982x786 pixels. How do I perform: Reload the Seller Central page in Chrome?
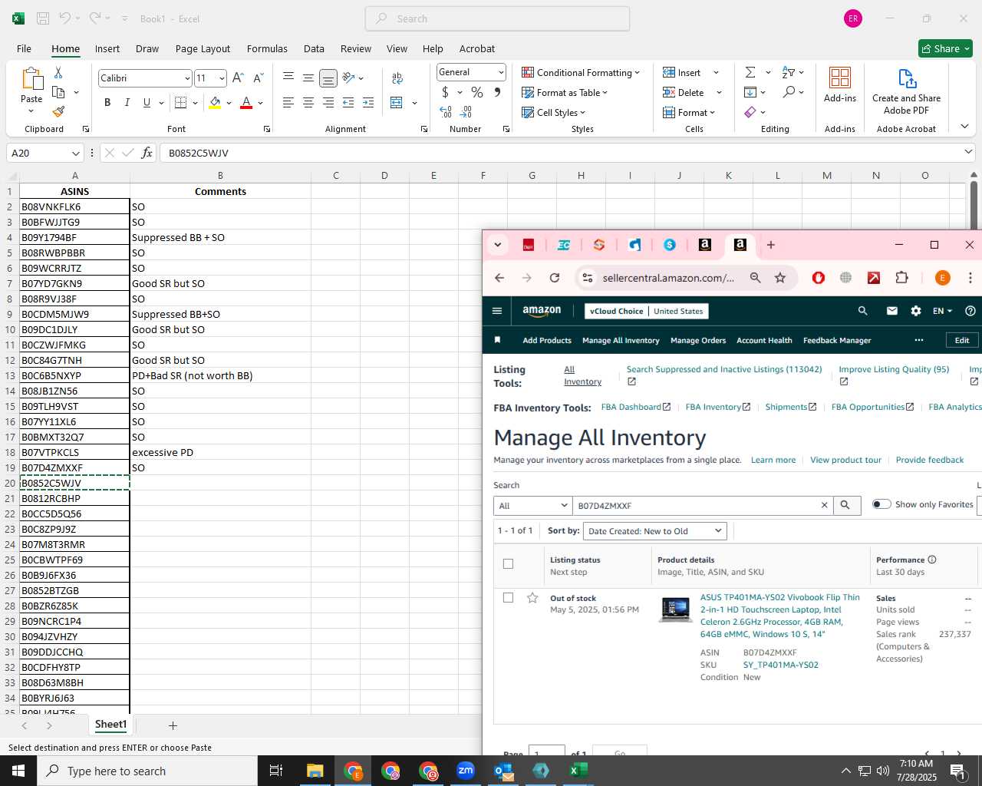coord(555,278)
